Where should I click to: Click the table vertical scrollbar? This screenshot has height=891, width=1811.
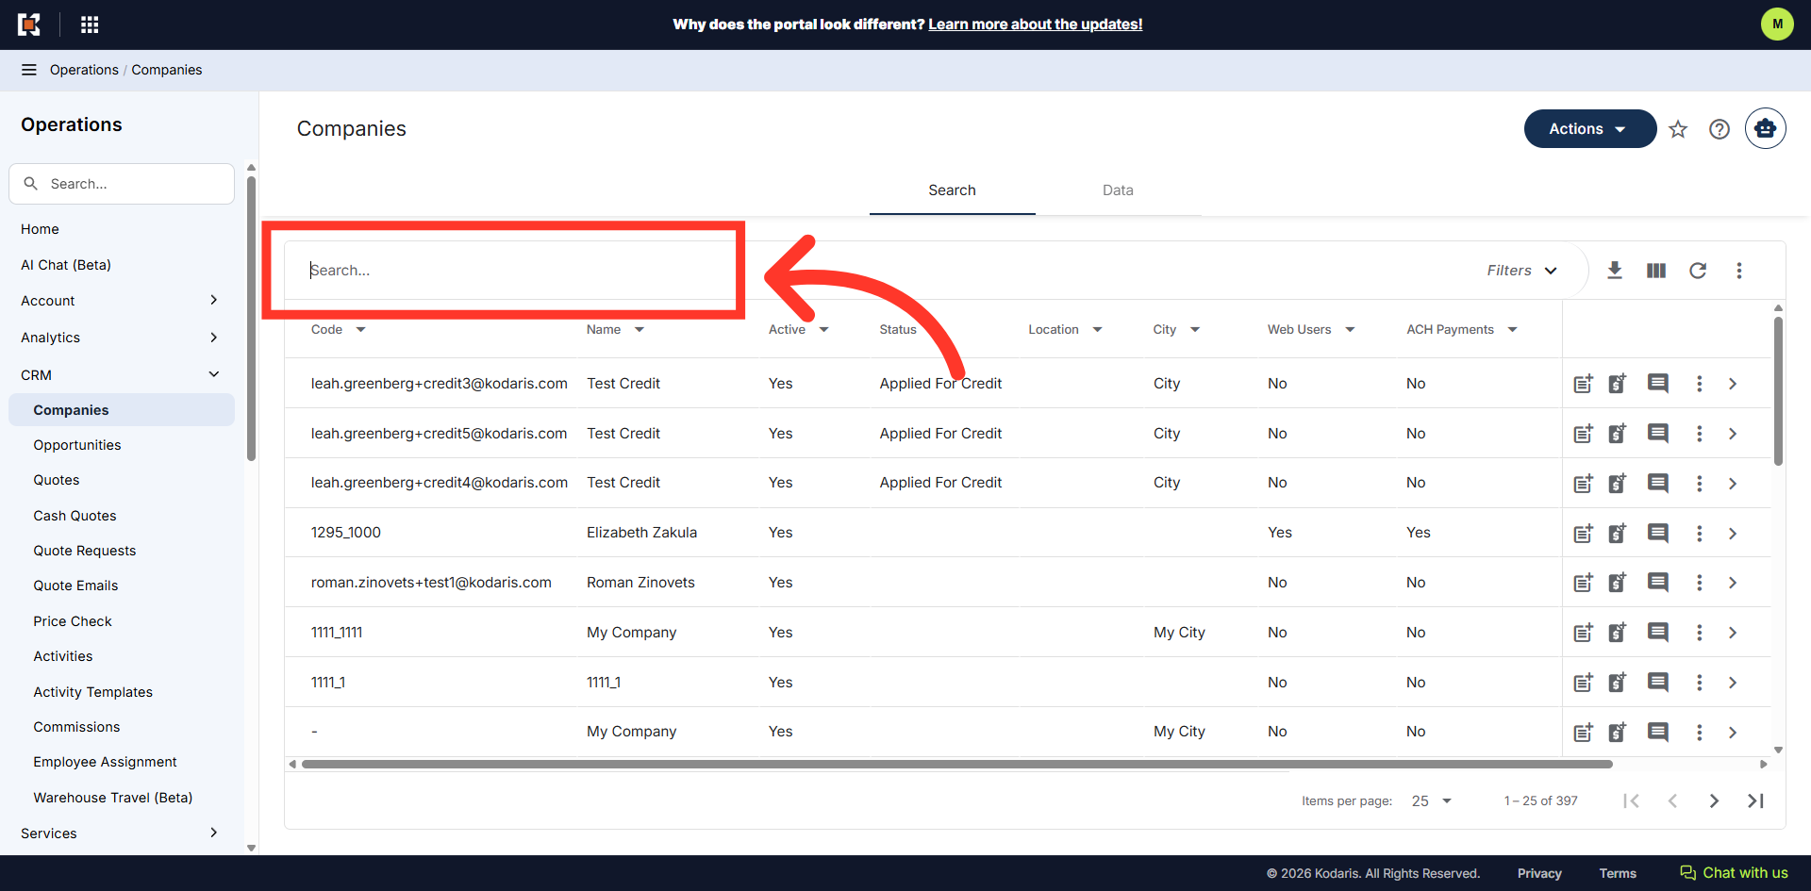click(1778, 390)
